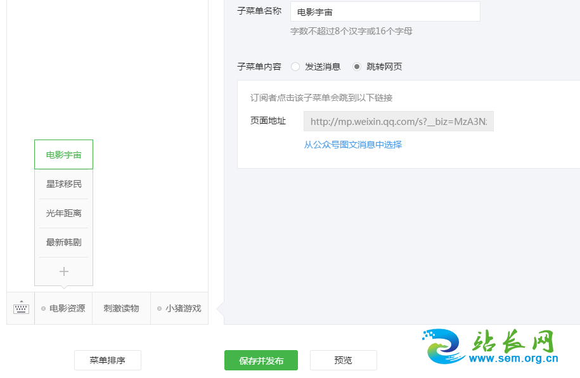Viewport: 580px width, 378px height.
Task: Open the 星球移民 submenu entry
Action: 63,184
